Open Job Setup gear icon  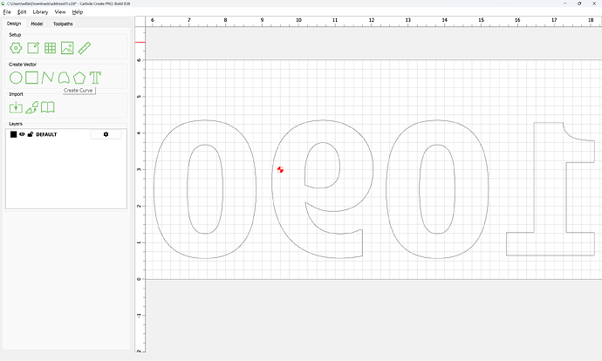pyautogui.click(x=16, y=49)
